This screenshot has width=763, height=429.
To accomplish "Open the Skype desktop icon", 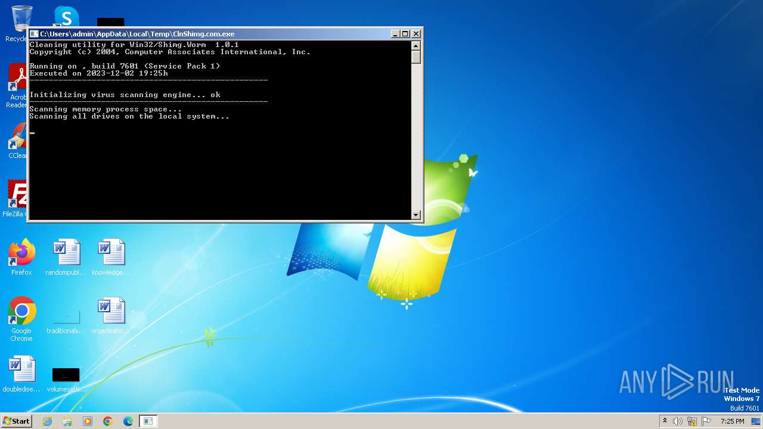I will point(66,17).
